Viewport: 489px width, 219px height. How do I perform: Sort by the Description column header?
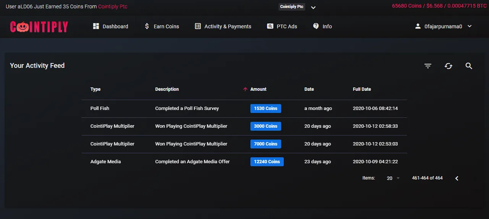(x=167, y=89)
